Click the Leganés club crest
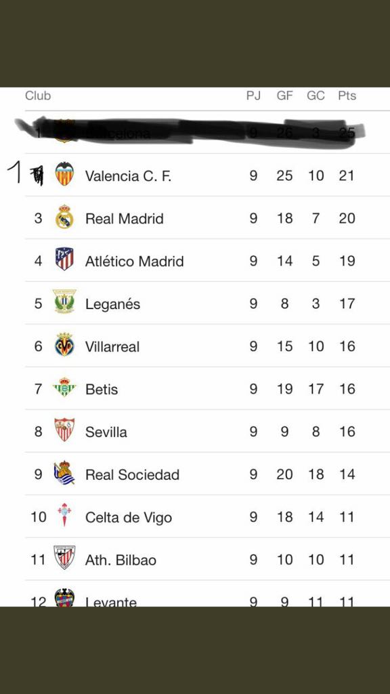 pos(64,302)
